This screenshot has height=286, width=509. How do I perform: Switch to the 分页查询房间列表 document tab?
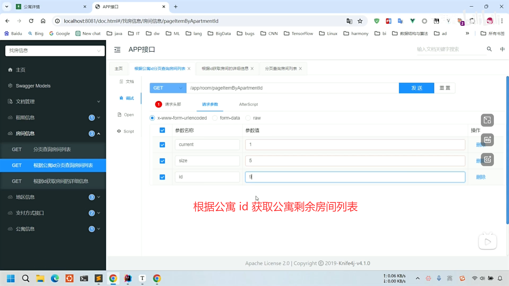(281, 69)
